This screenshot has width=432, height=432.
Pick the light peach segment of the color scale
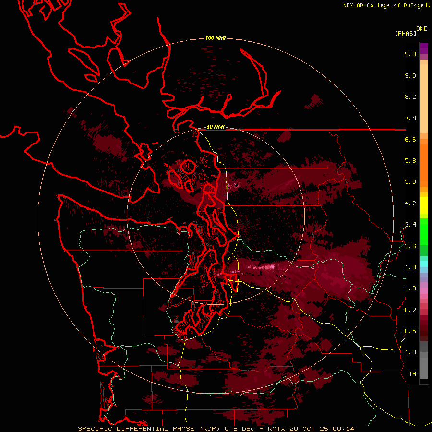424,98
